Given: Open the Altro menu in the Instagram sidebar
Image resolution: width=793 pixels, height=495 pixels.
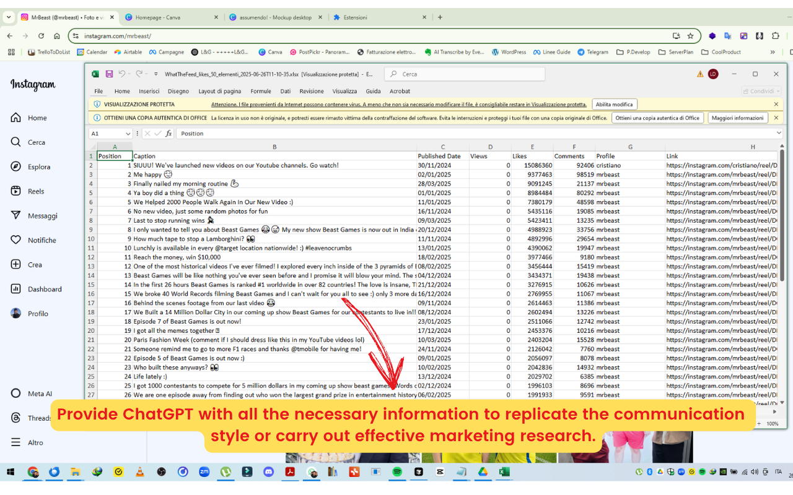Looking at the screenshot, I should point(27,442).
